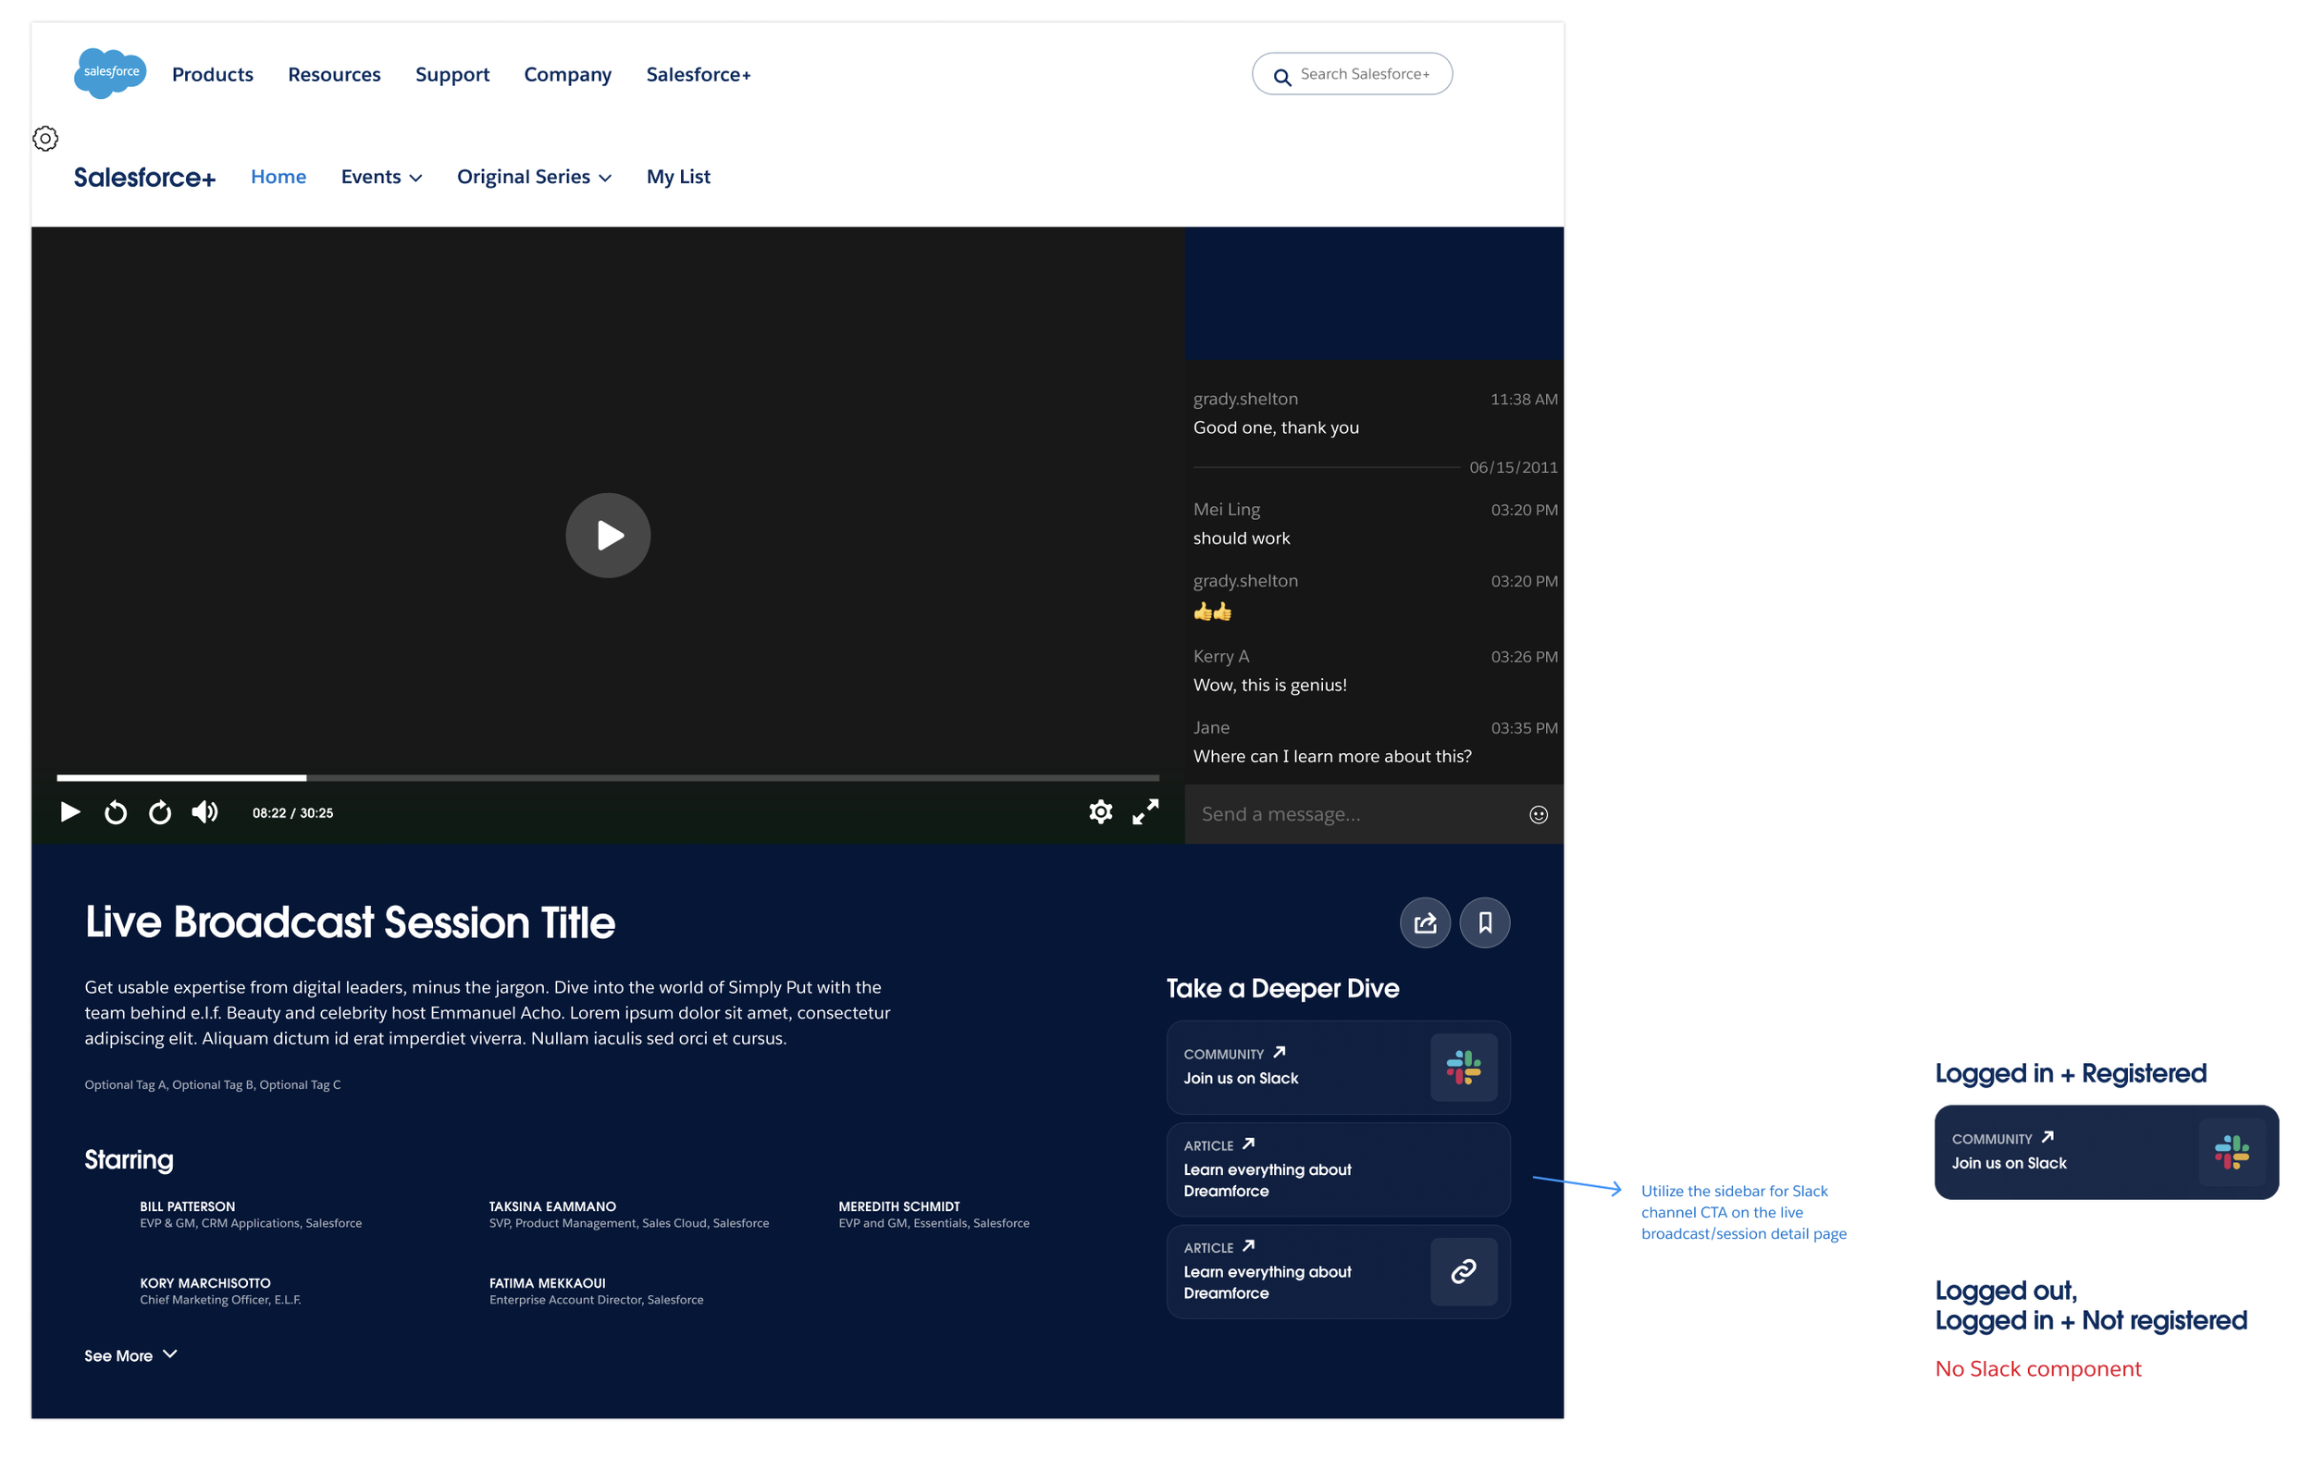Image resolution: width=2313 pixels, height=1459 pixels.
Task: Open the Resources menu
Action: [334, 74]
